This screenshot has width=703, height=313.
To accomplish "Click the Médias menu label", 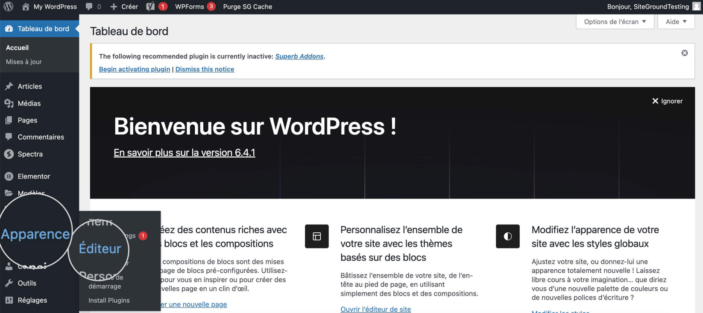I will click(29, 103).
